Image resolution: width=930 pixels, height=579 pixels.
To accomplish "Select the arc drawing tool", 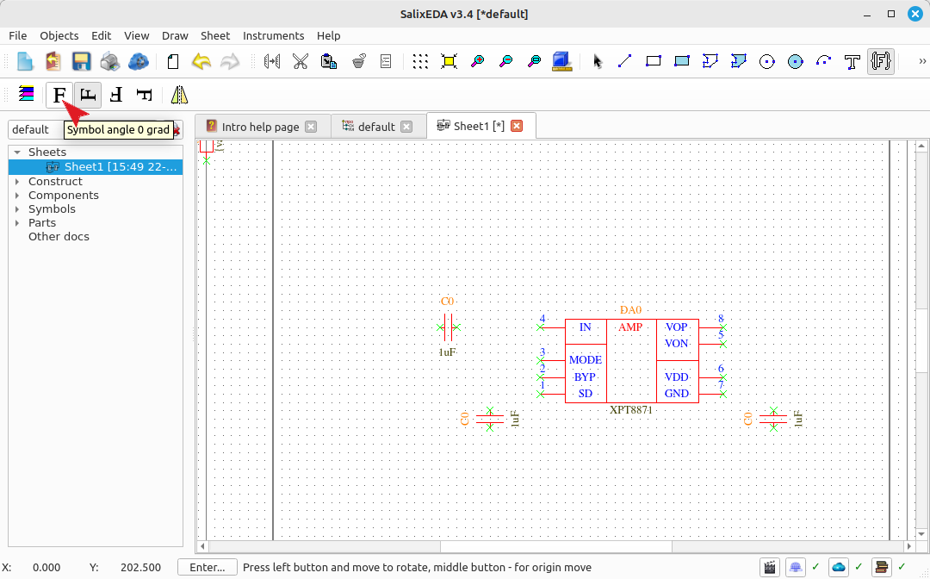I will pos(824,61).
